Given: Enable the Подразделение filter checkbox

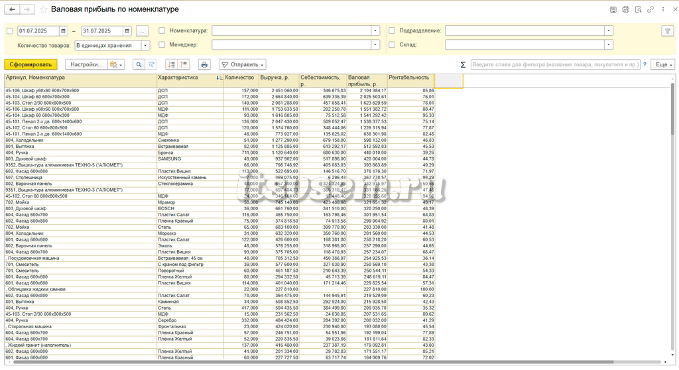Looking at the screenshot, I should (x=392, y=31).
